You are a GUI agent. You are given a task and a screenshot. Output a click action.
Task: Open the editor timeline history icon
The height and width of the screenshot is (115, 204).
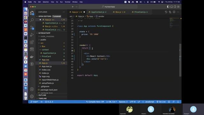166,12
